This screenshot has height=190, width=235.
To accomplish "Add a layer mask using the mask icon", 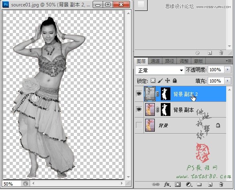I will pyautogui.click(x=178, y=184).
